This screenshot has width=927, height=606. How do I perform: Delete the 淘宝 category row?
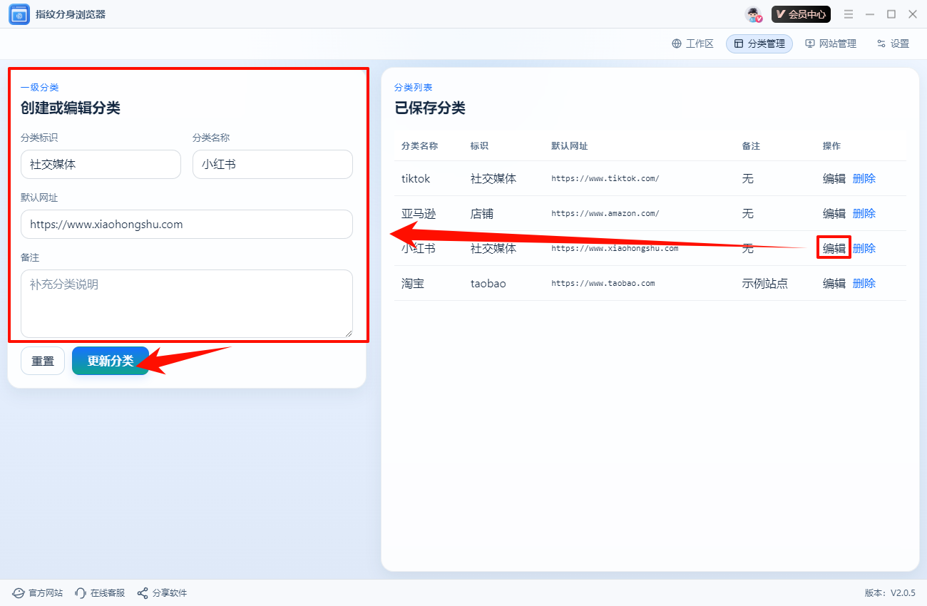tap(864, 283)
